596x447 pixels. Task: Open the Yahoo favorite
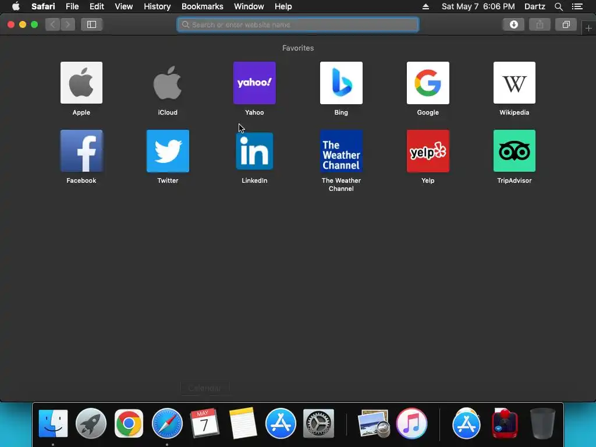[254, 83]
